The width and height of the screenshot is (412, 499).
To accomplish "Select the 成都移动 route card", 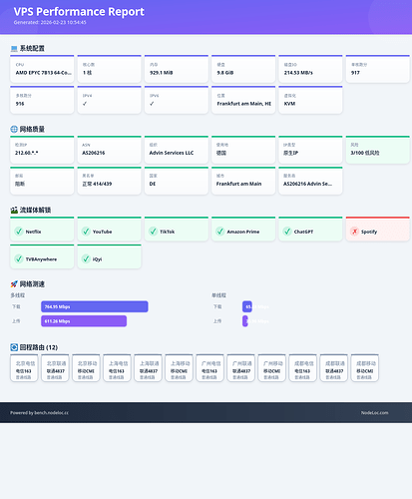I will [x=365, y=368].
